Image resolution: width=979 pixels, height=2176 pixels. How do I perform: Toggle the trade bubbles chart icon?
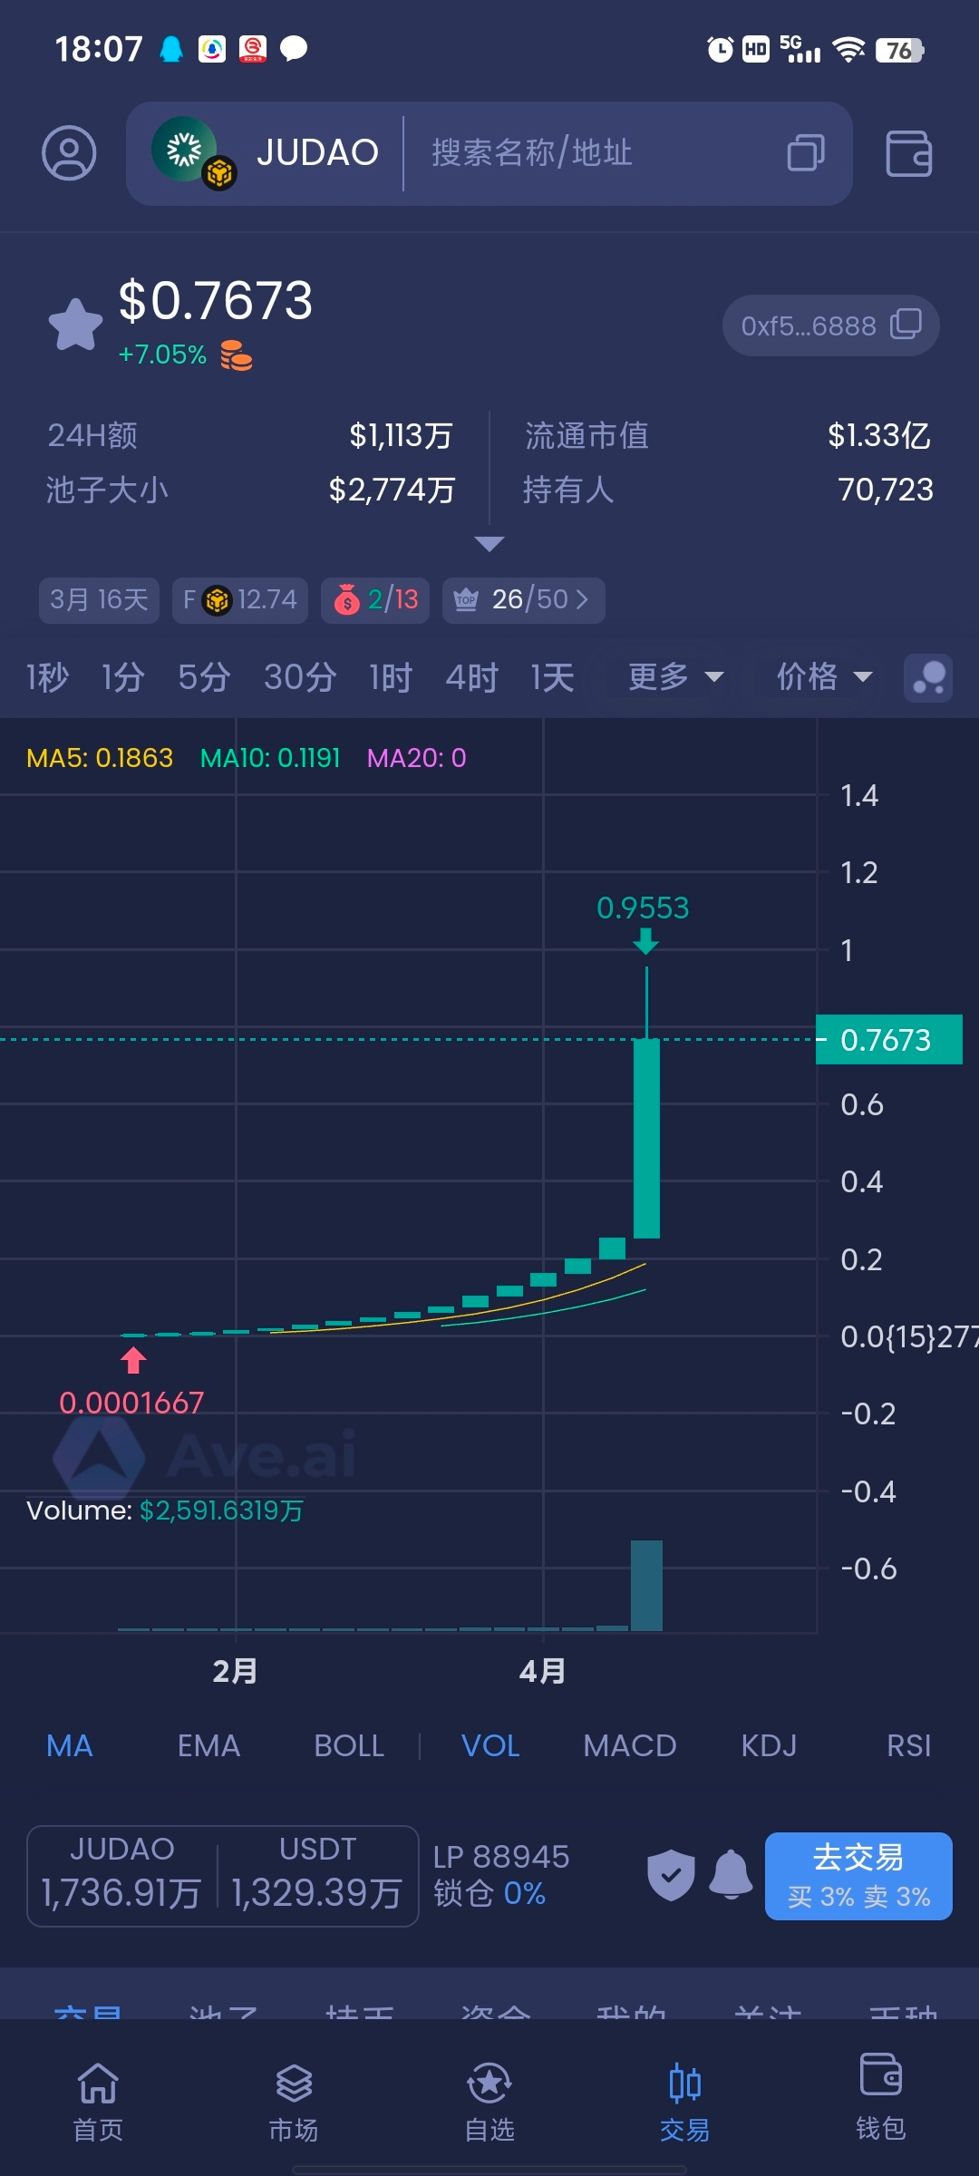pos(928,678)
